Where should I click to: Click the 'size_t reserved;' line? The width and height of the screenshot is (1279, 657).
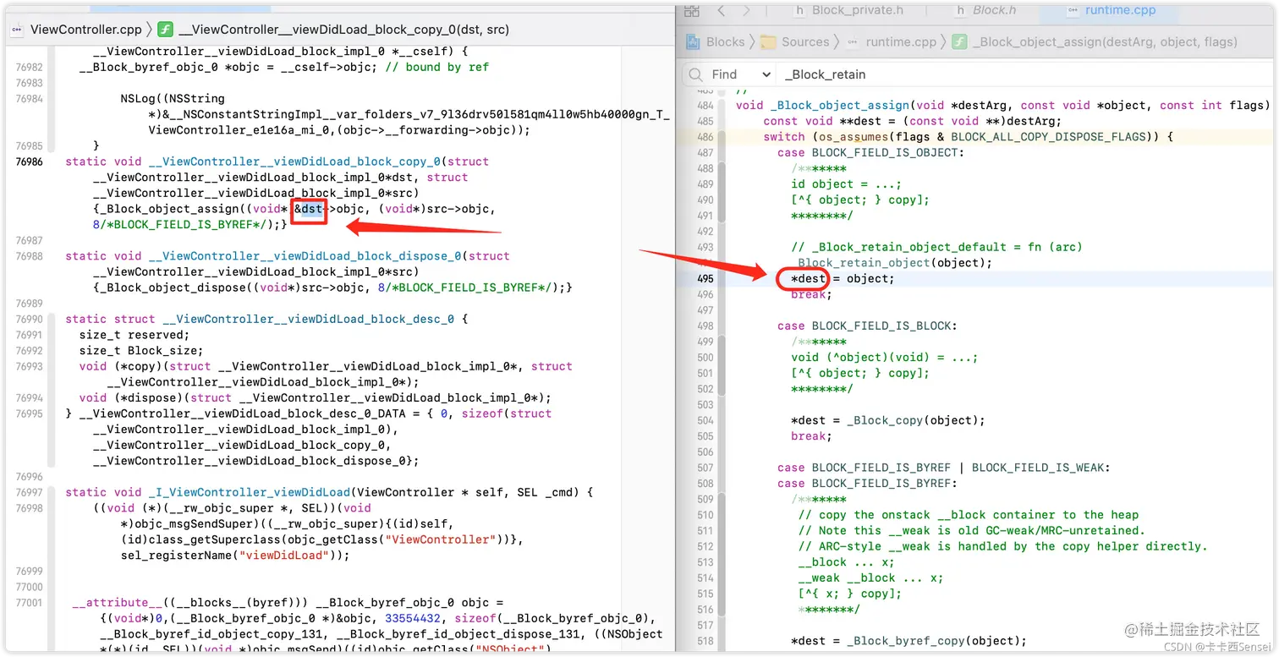(134, 336)
